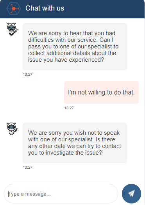Click the hexagon logo in chat header

tap(14, 9)
